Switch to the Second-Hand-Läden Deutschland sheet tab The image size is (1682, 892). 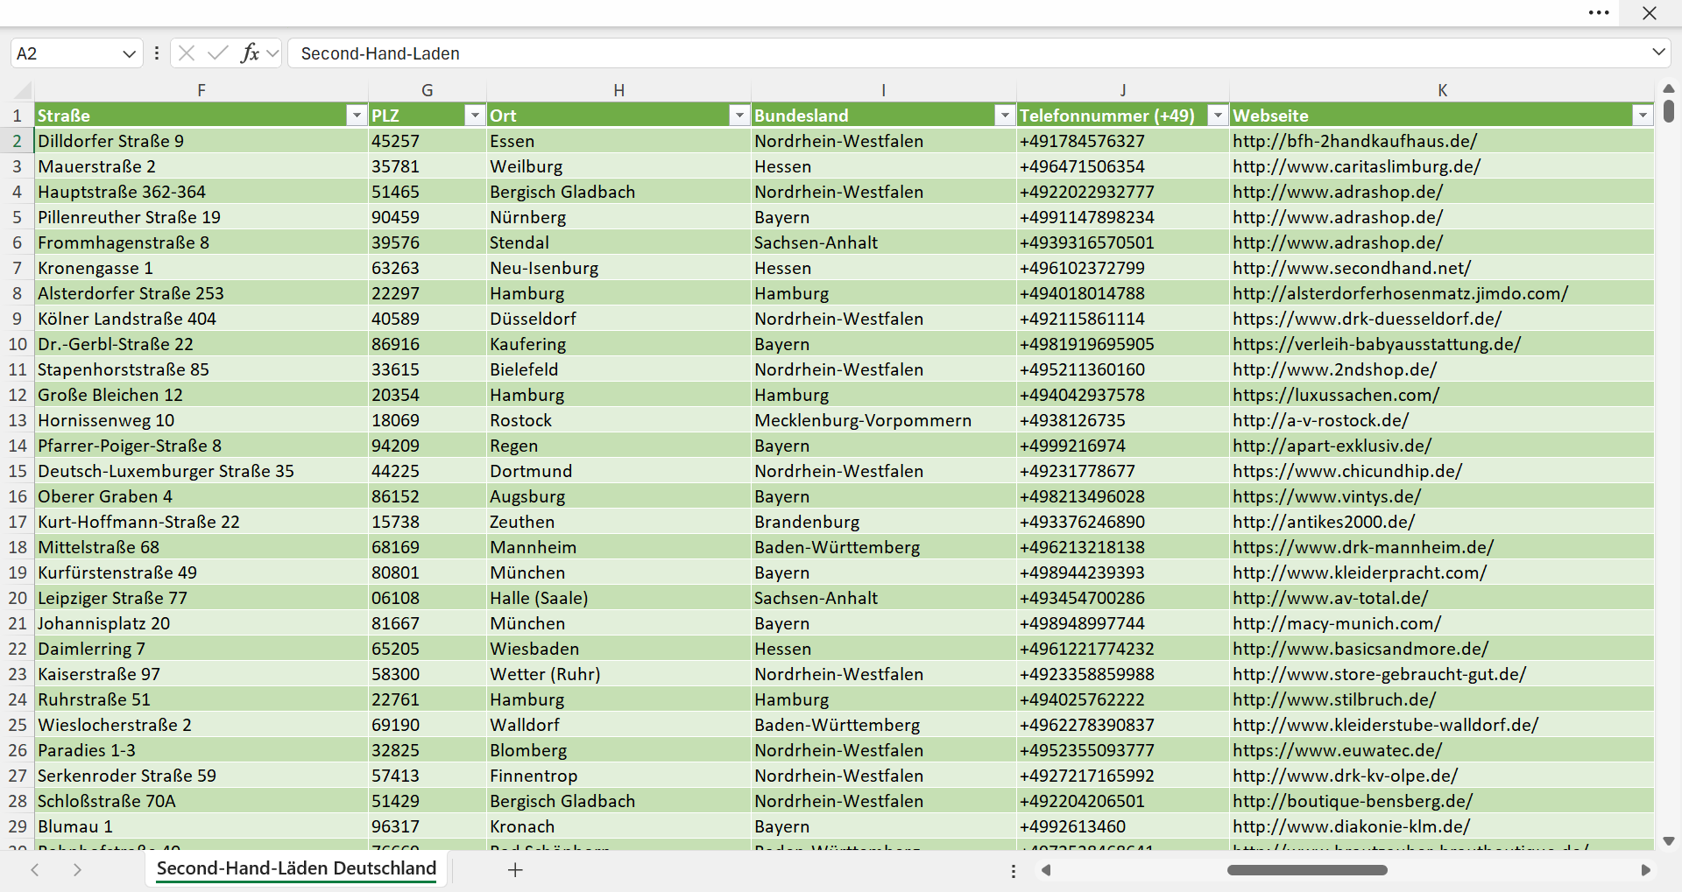(296, 868)
